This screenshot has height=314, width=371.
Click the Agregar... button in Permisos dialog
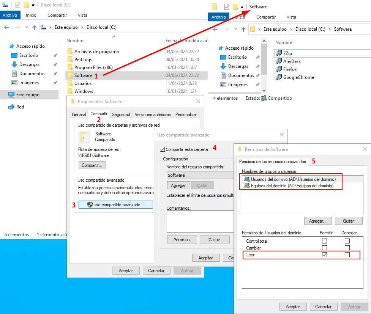point(318,221)
